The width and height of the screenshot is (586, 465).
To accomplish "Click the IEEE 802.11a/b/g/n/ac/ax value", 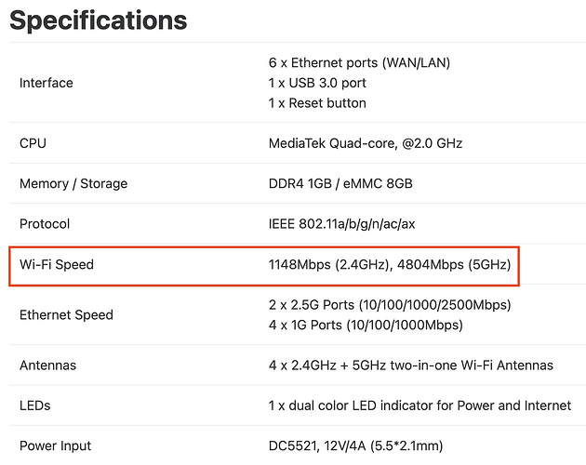I will pyautogui.click(x=342, y=224).
